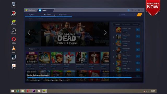
Task: Select the App Center tab
Action: coord(47,15)
